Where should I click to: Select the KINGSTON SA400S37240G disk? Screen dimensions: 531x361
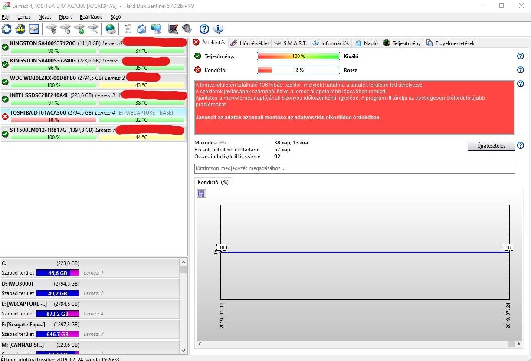point(93,64)
